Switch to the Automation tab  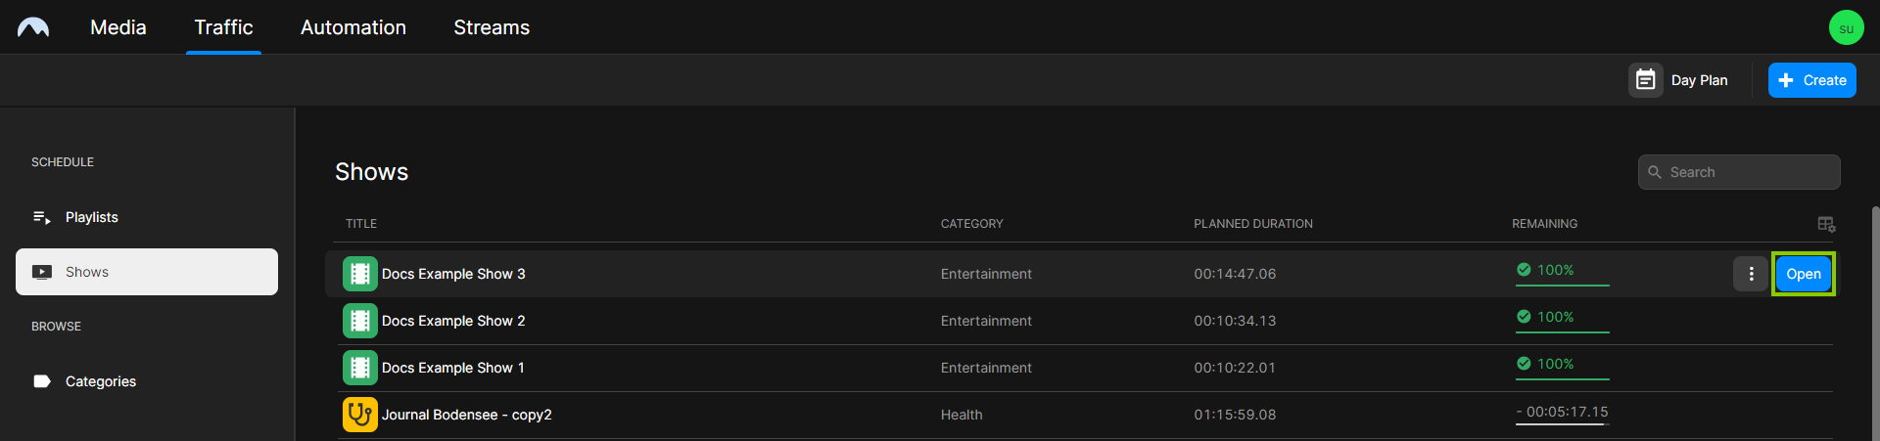353,27
